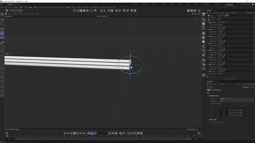Click the gear generator icon in right palette

pyautogui.click(x=204, y=42)
